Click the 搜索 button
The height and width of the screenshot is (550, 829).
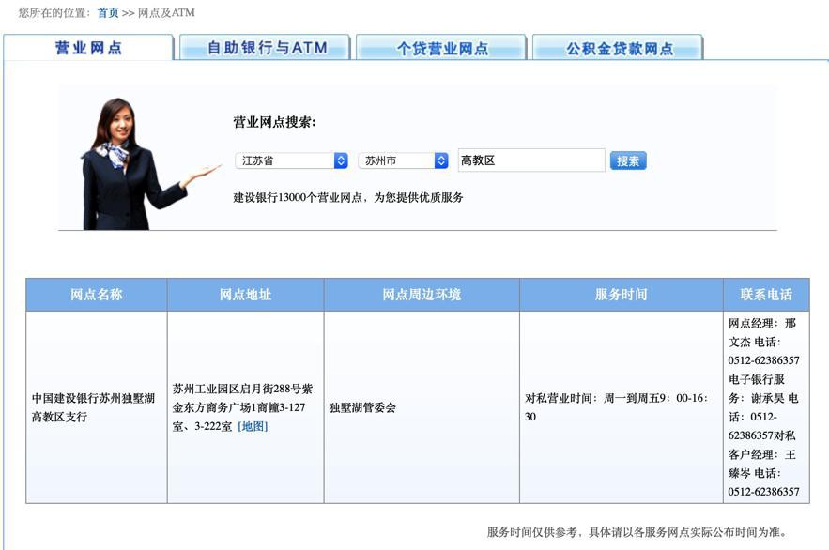(628, 160)
